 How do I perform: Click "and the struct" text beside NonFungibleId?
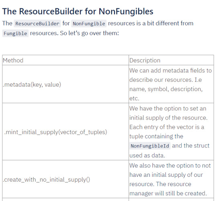(x=191, y=146)
